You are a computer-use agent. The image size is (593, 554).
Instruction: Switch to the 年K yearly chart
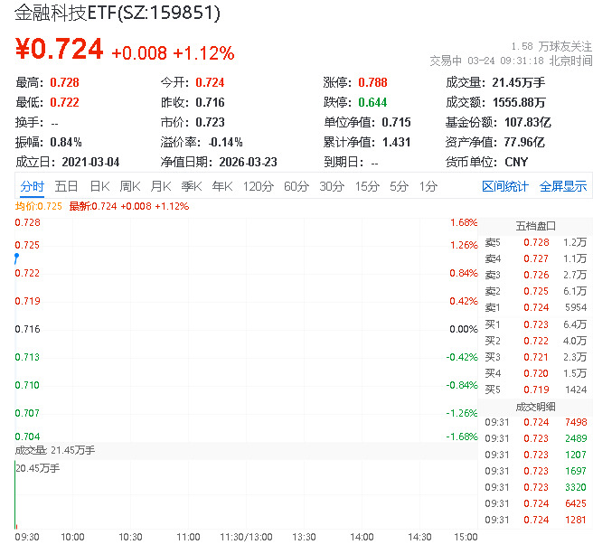coord(221,186)
